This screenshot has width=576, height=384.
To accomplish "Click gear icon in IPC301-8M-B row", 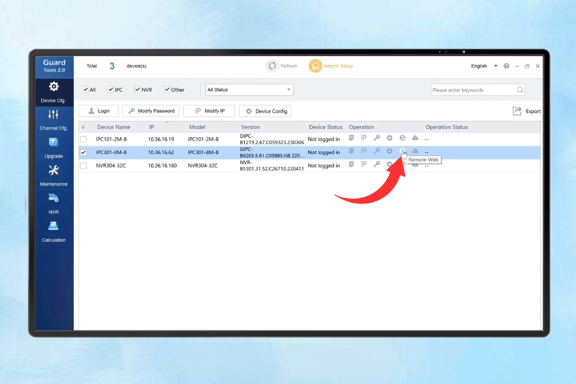I will click(x=390, y=151).
